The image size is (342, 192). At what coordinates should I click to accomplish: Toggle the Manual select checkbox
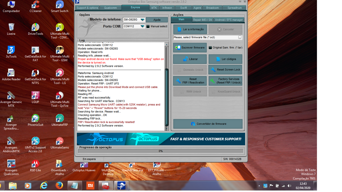[148, 26]
